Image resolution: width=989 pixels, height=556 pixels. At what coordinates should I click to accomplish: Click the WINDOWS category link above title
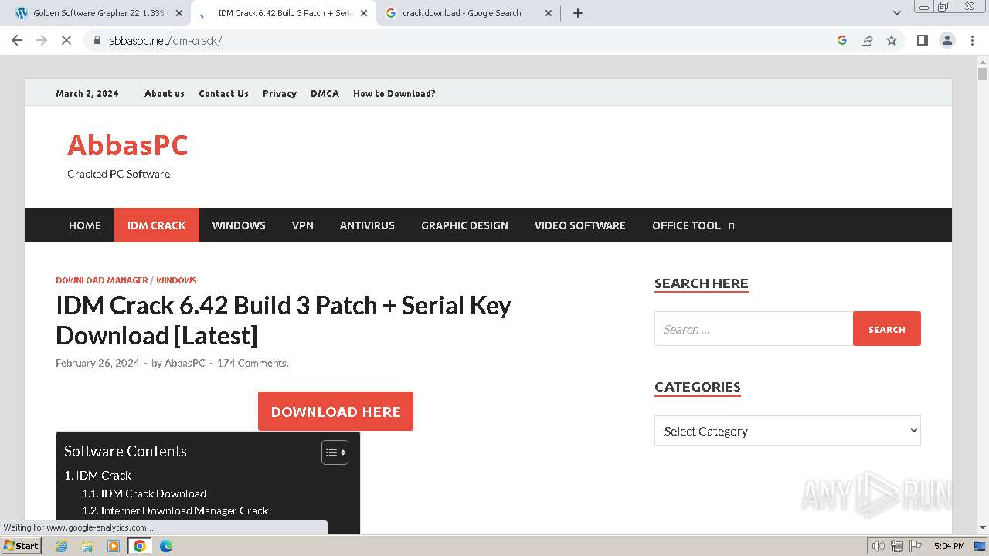(176, 280)
